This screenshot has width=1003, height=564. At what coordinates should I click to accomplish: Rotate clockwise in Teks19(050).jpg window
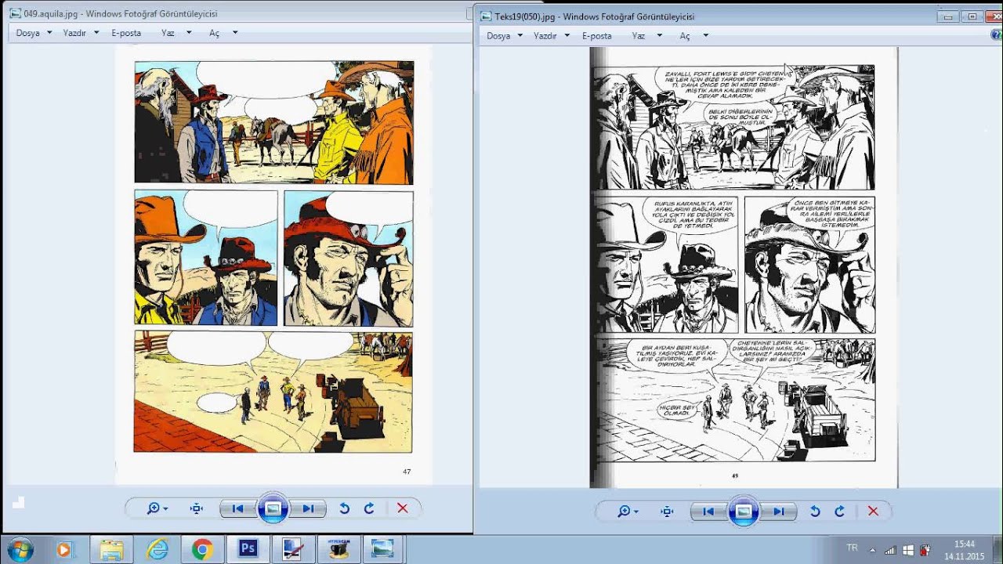tap(840, 512)
